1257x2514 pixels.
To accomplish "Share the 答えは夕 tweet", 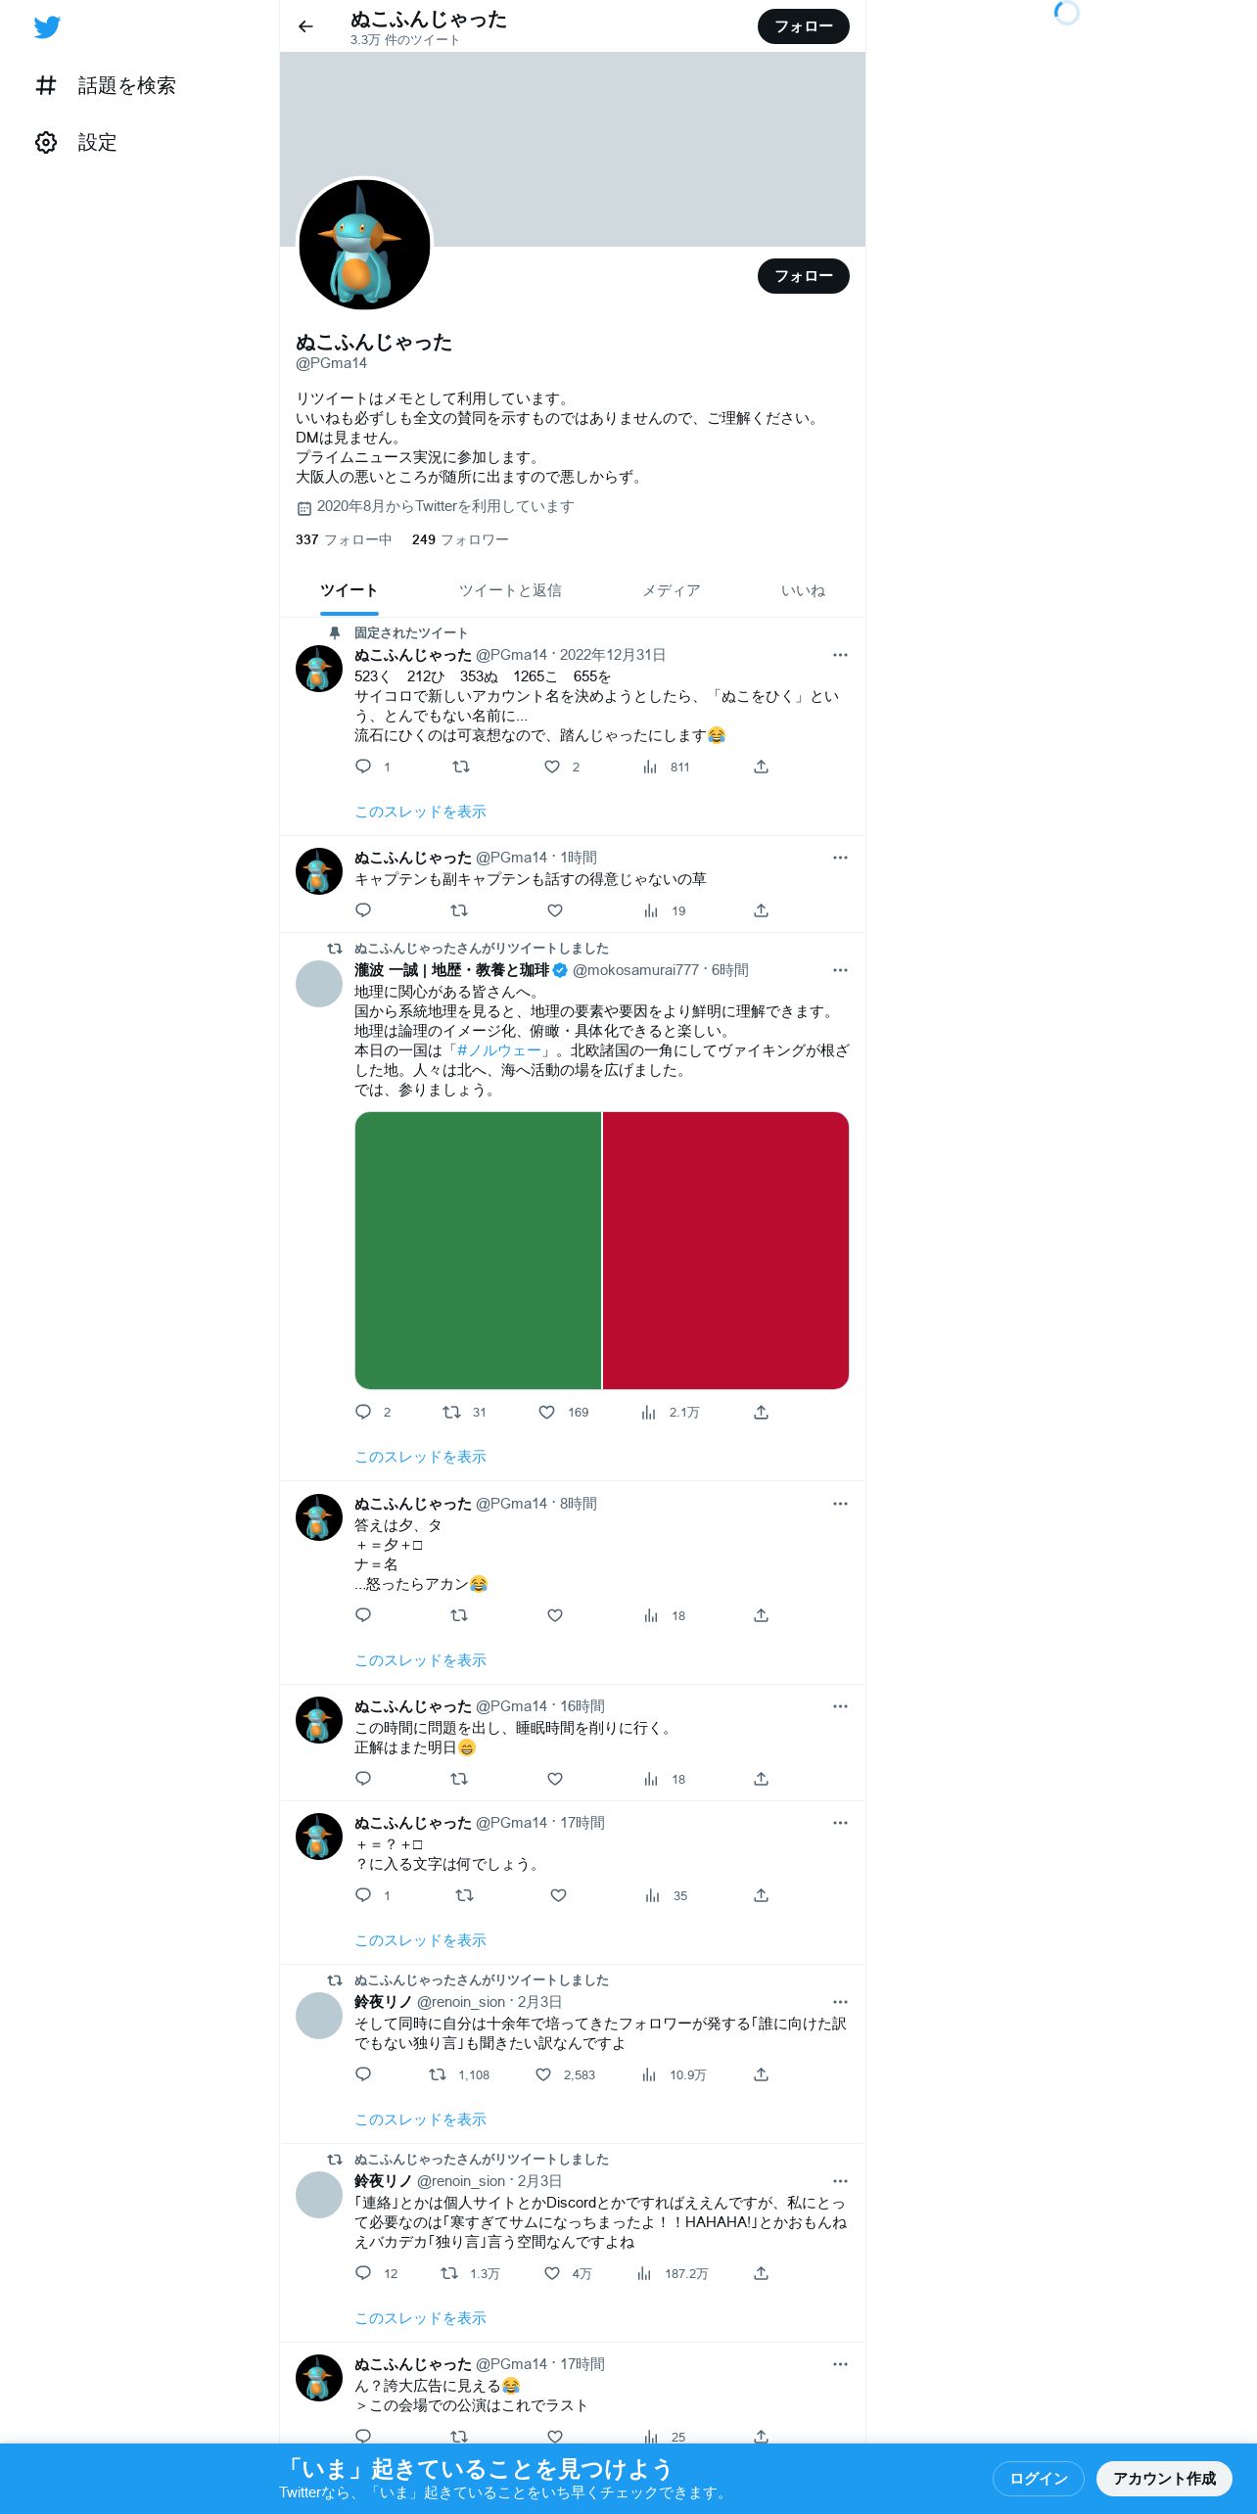I will pyautogui.click(x=761, y=1615).
